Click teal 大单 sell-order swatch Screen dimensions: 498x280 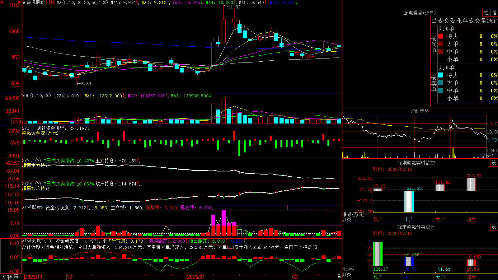click(441, 83)
